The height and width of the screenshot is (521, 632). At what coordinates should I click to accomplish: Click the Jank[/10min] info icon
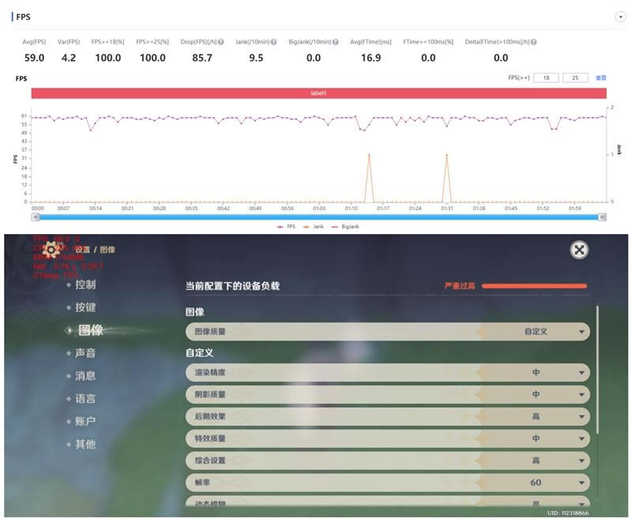273,41
